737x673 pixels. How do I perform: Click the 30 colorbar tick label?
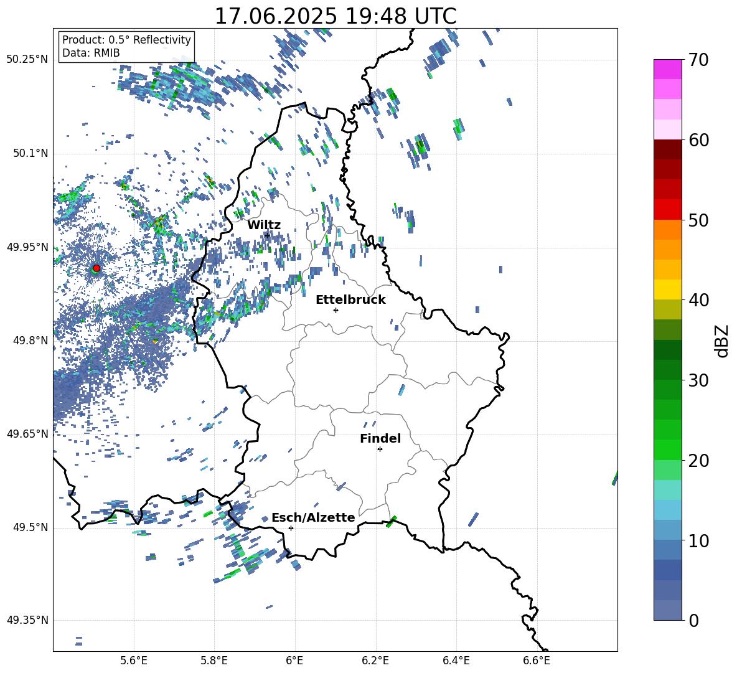[698, 380]
